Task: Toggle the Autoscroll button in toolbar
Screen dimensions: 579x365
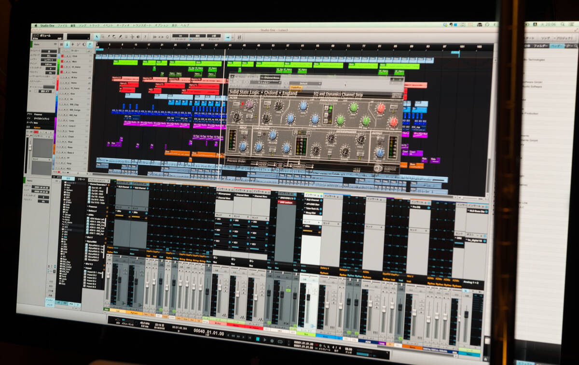Action: point(228,36)
